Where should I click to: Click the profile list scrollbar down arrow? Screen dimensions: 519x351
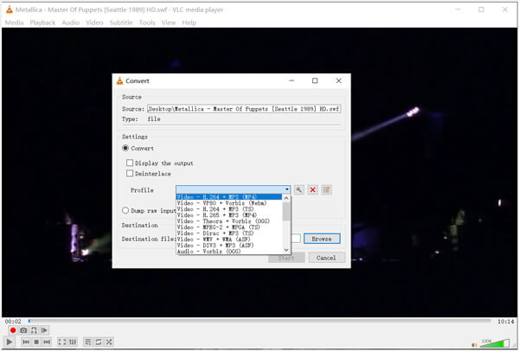coord(286,250)
